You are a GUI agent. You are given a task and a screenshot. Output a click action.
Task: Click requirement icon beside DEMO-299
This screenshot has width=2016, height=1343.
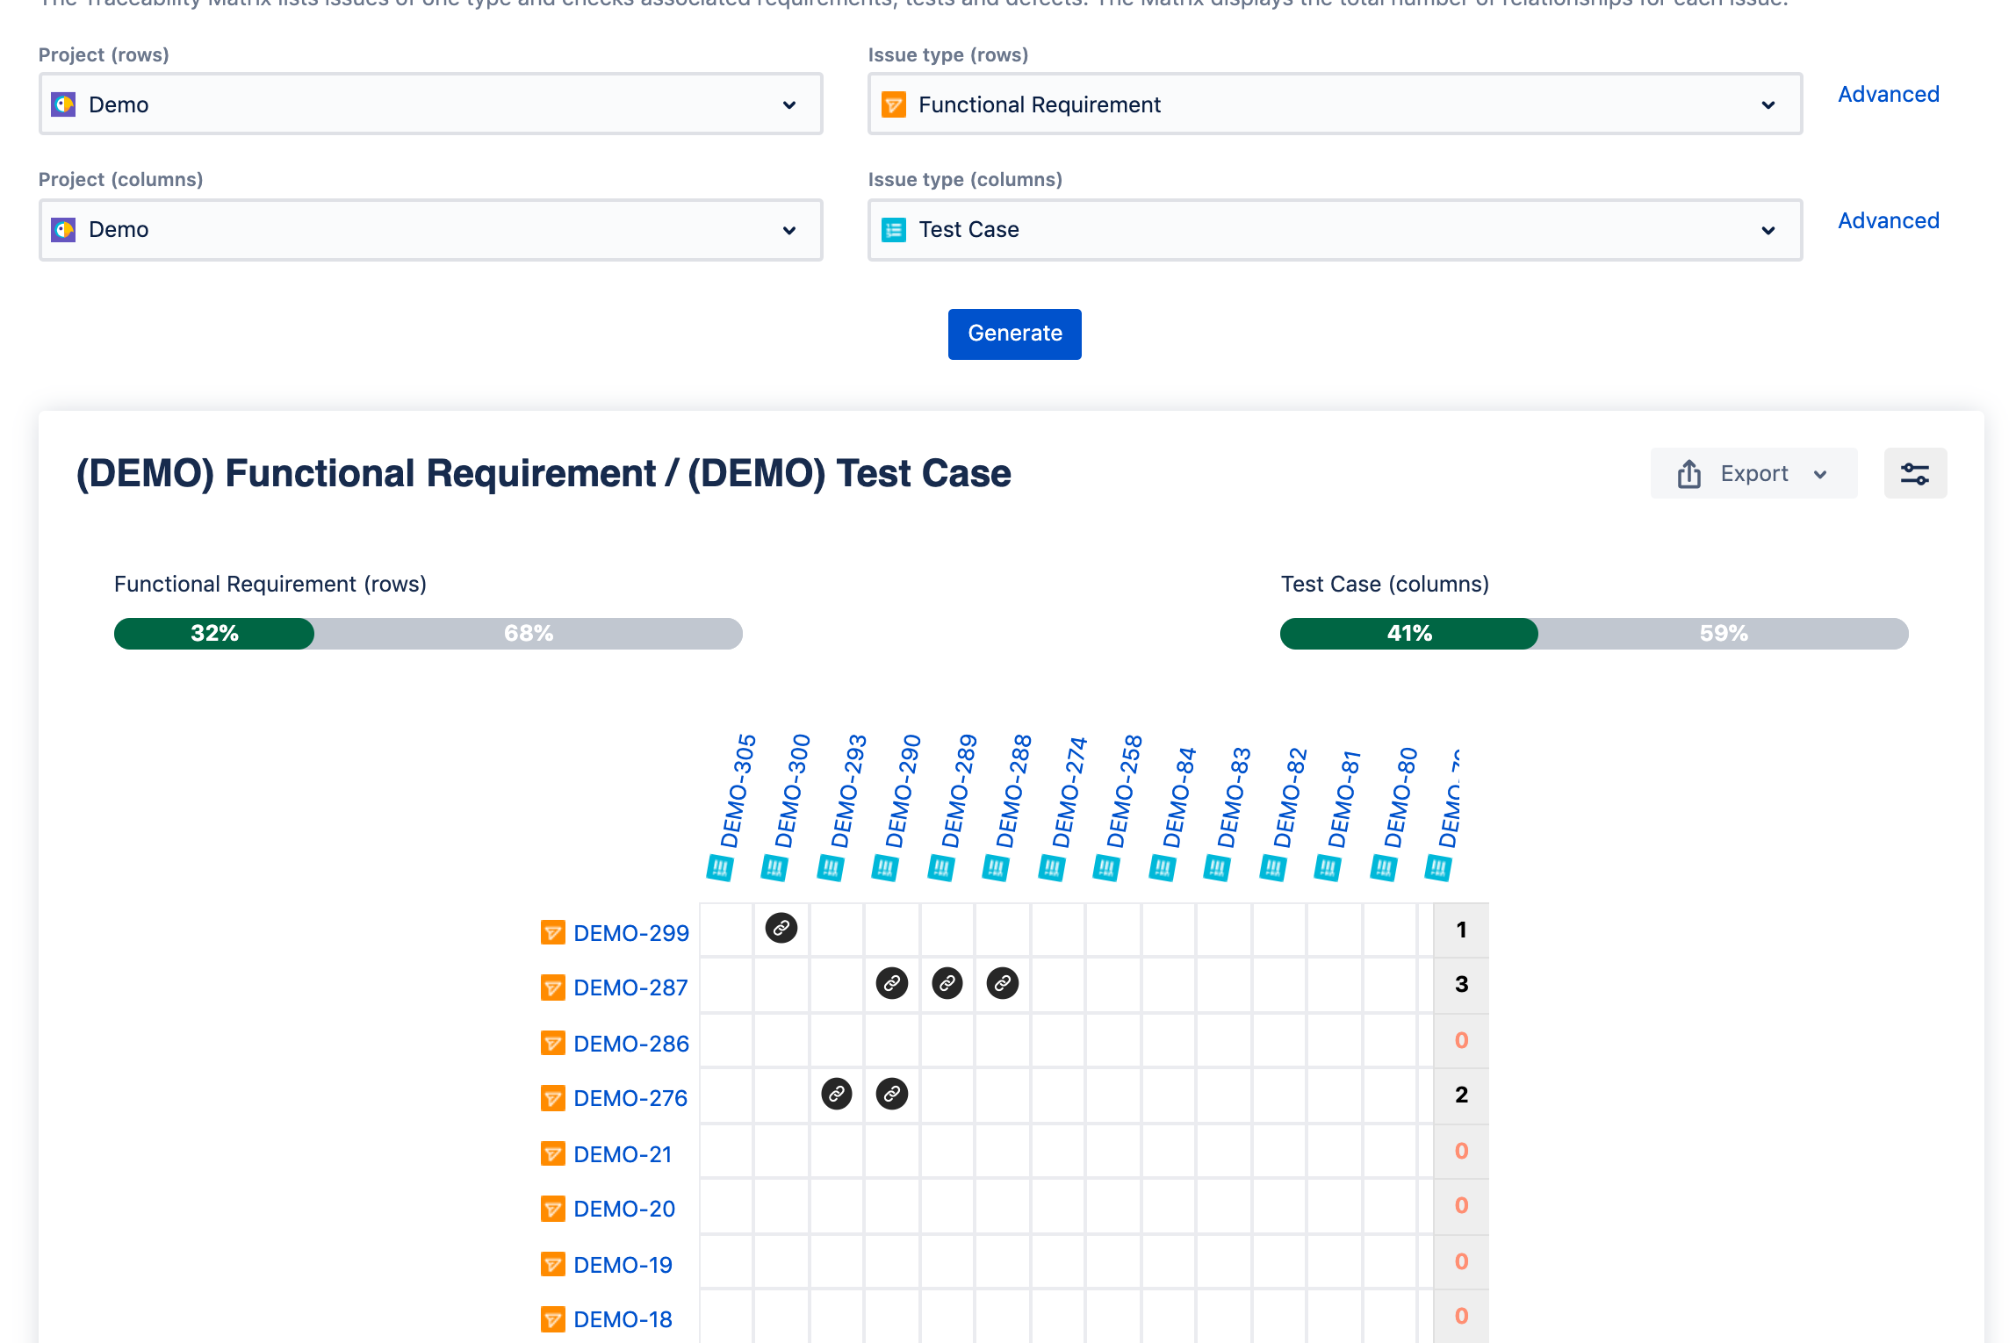pyautogui.click(x=553, y=932)
